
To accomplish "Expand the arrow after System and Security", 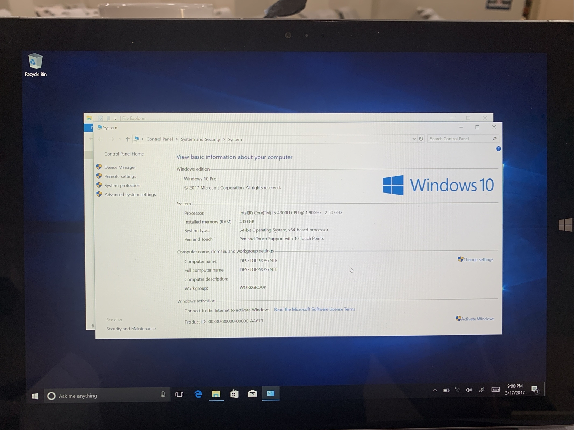I will pos(224,139).
